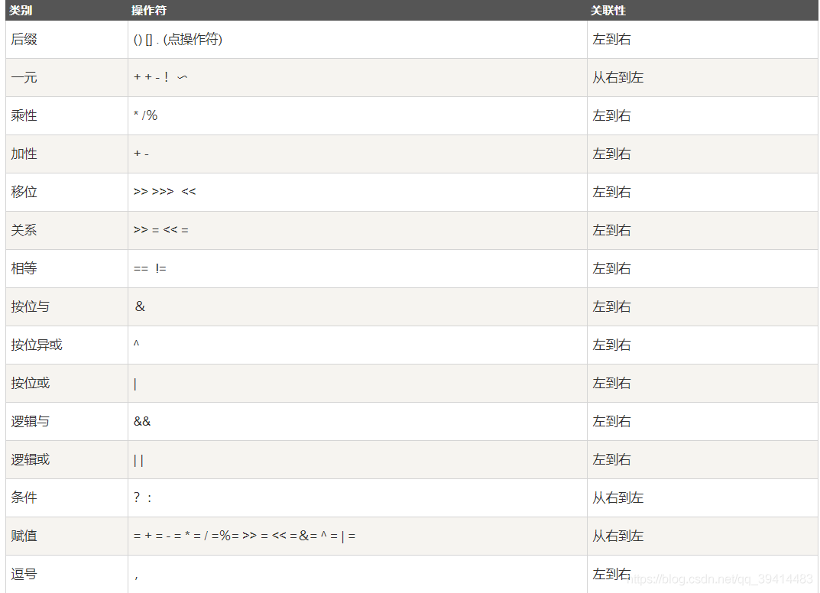Select the 逻辑或 category cell

click(x=67, y=459)
